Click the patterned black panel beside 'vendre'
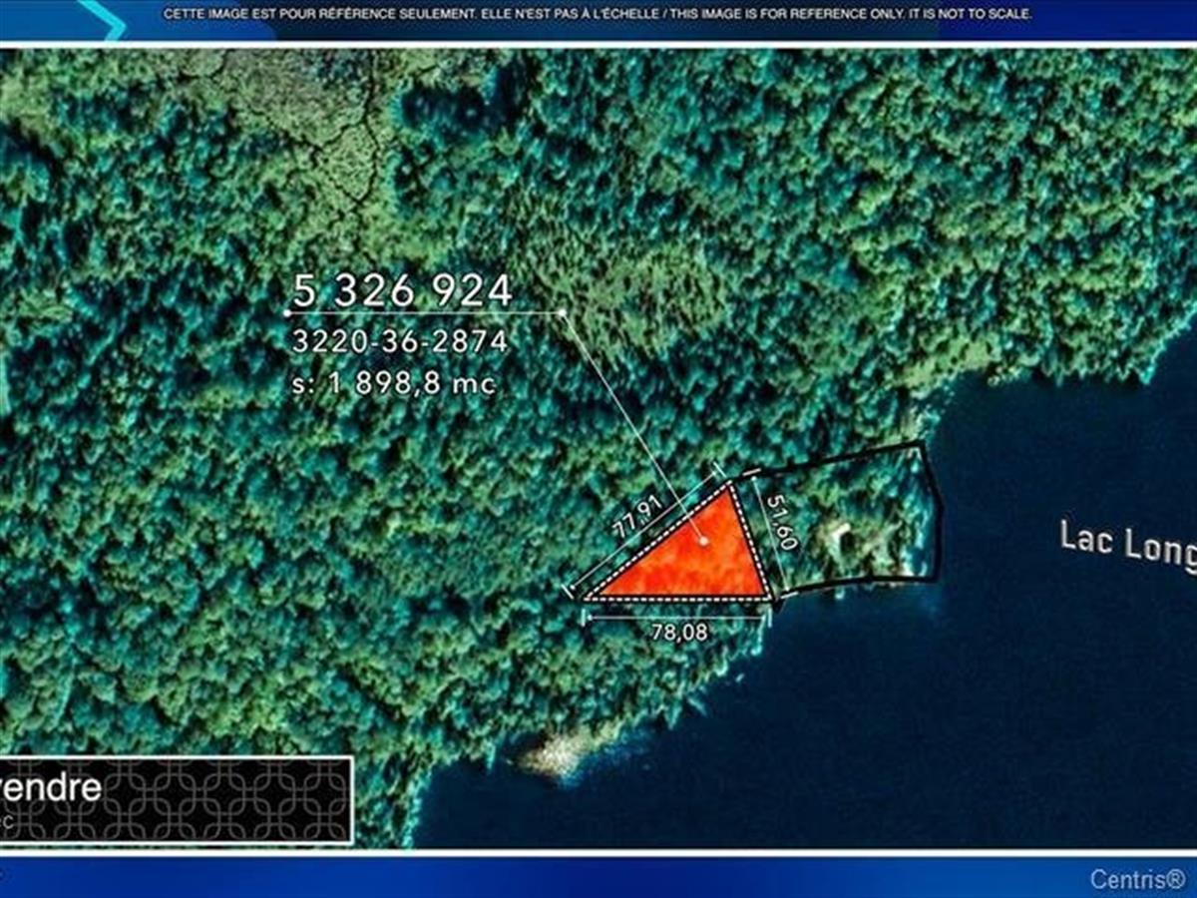Image resolution: width=1197 pixels, height=898 pixels. 229,798
